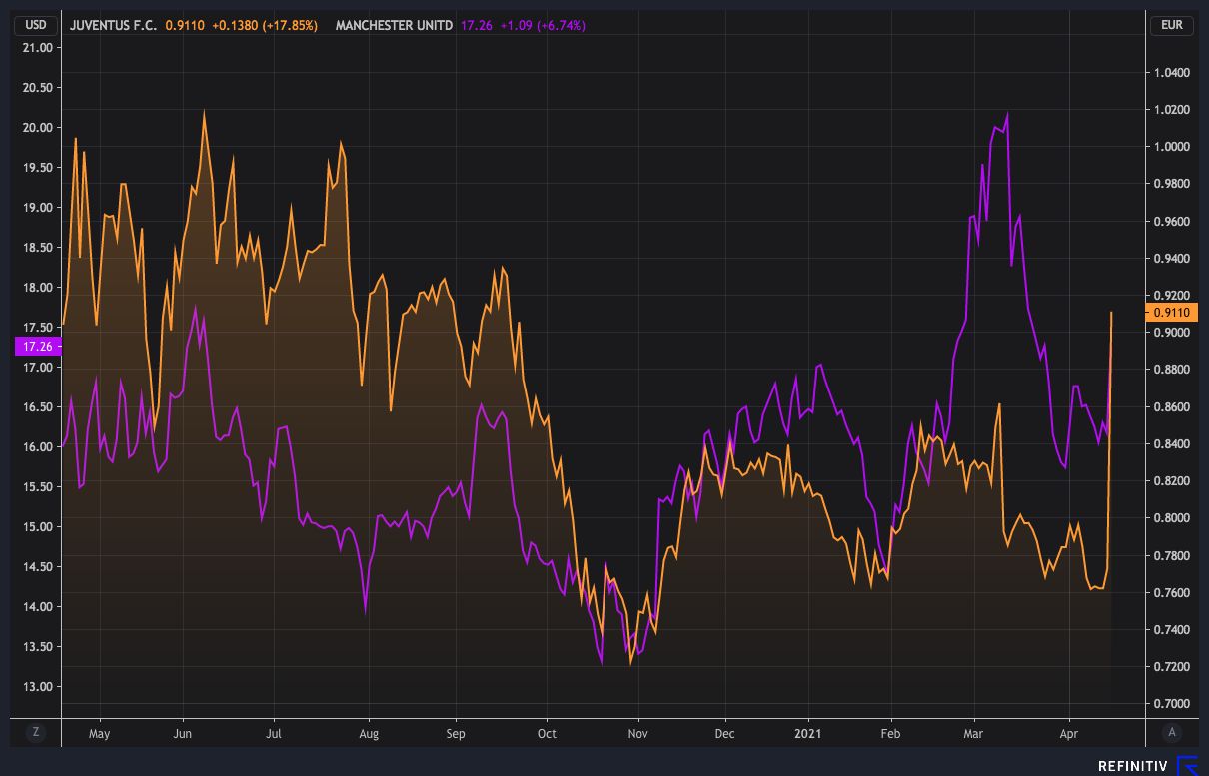Click Manchester United +1.09 (+6.74%) change value
Image resolution: width=1209 pixels, height=776 pixels.
[x=538, y=25]
